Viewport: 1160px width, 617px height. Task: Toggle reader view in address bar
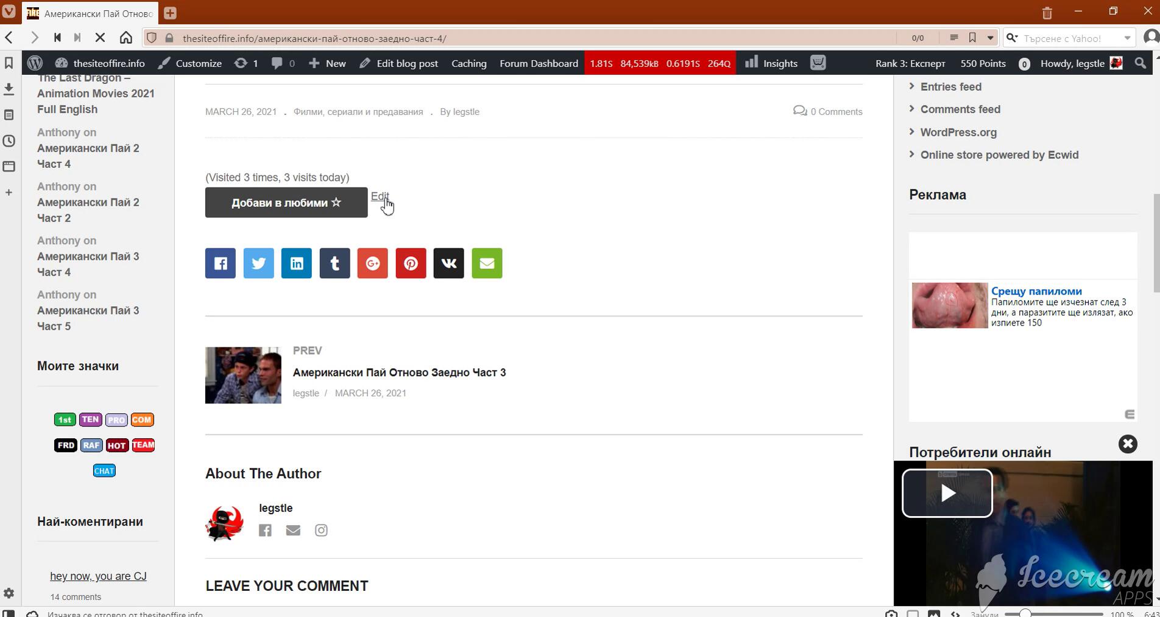pos(954,38)
